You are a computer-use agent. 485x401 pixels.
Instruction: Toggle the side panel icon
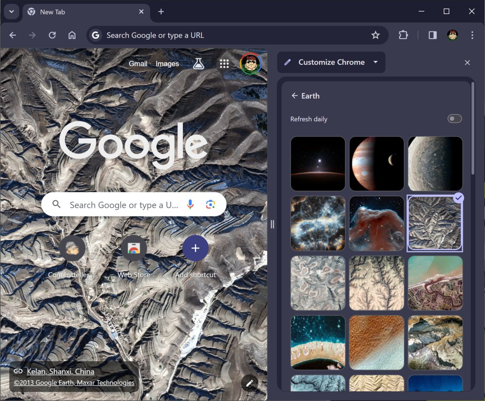433,35
